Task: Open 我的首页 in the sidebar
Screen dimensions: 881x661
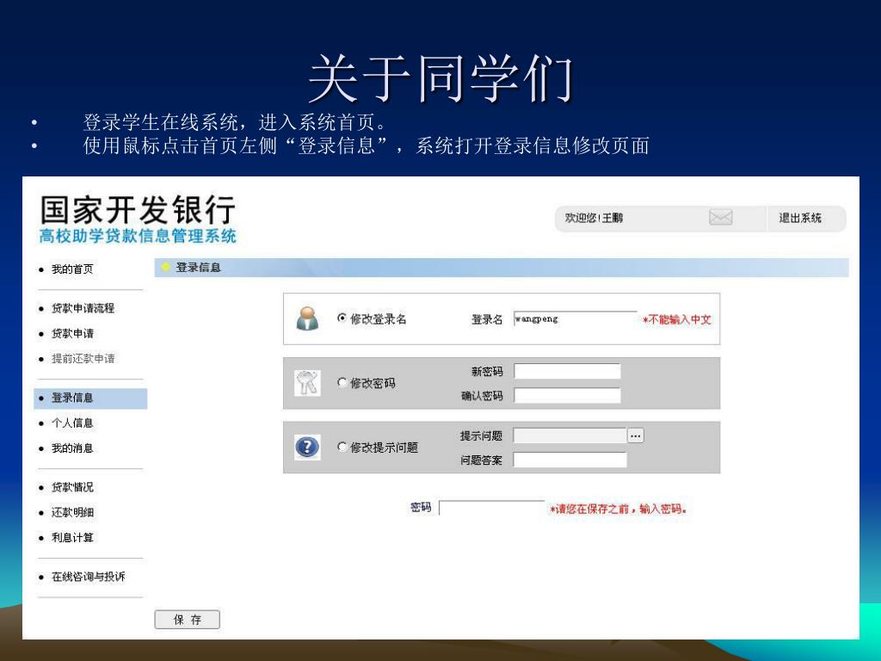Action: pos(72,269)
